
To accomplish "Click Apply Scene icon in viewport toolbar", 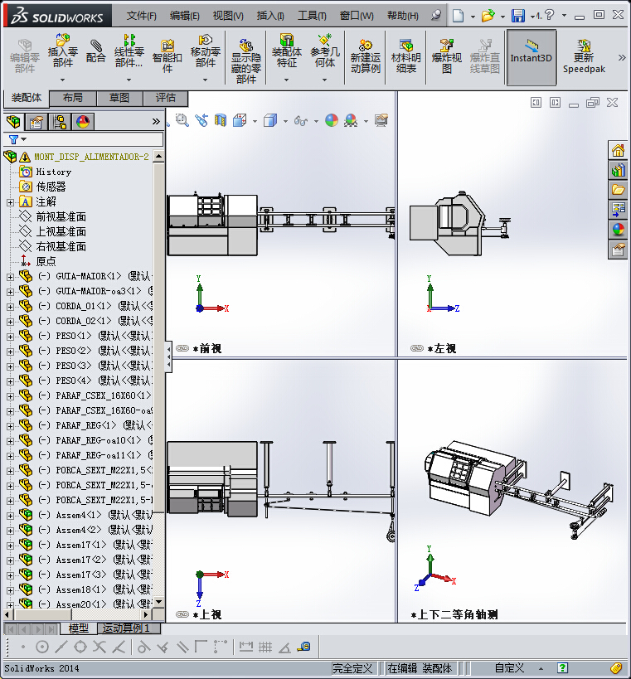I will (351, 120).
